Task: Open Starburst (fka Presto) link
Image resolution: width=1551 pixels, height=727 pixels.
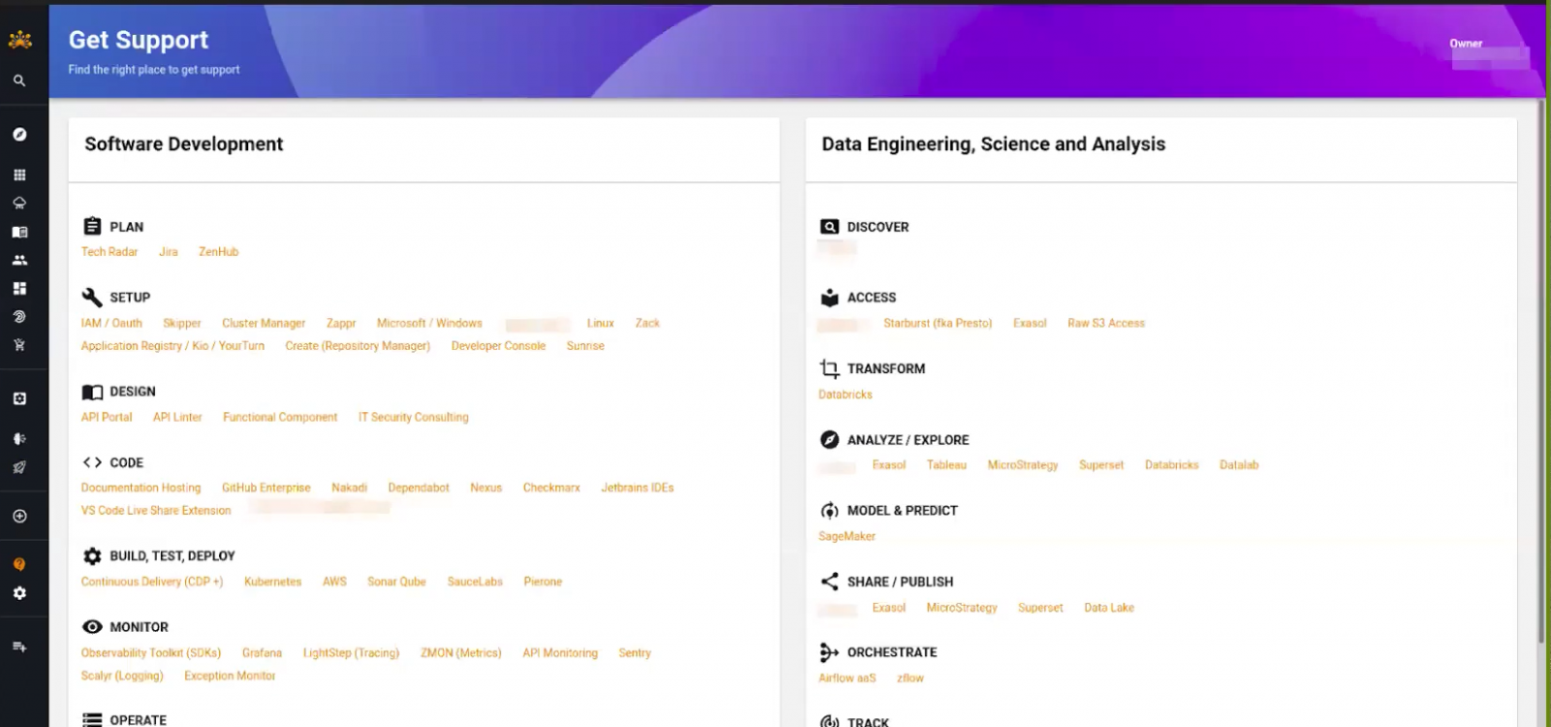Action: point(937,324)
